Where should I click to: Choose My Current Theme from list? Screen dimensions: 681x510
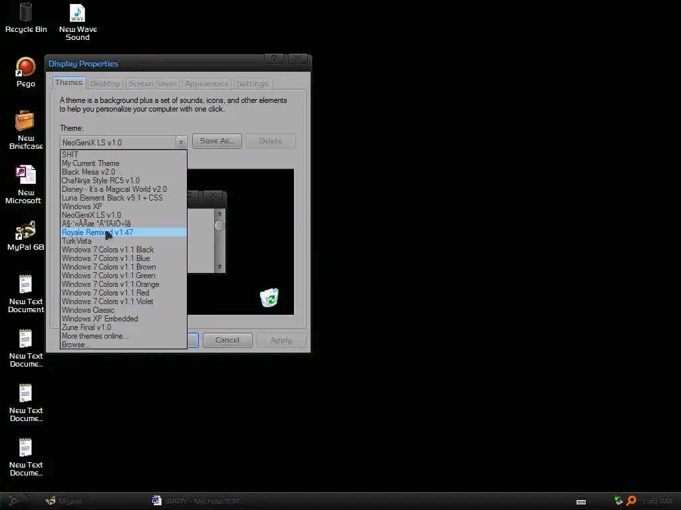pyautogui.click(x=123, y=163)
